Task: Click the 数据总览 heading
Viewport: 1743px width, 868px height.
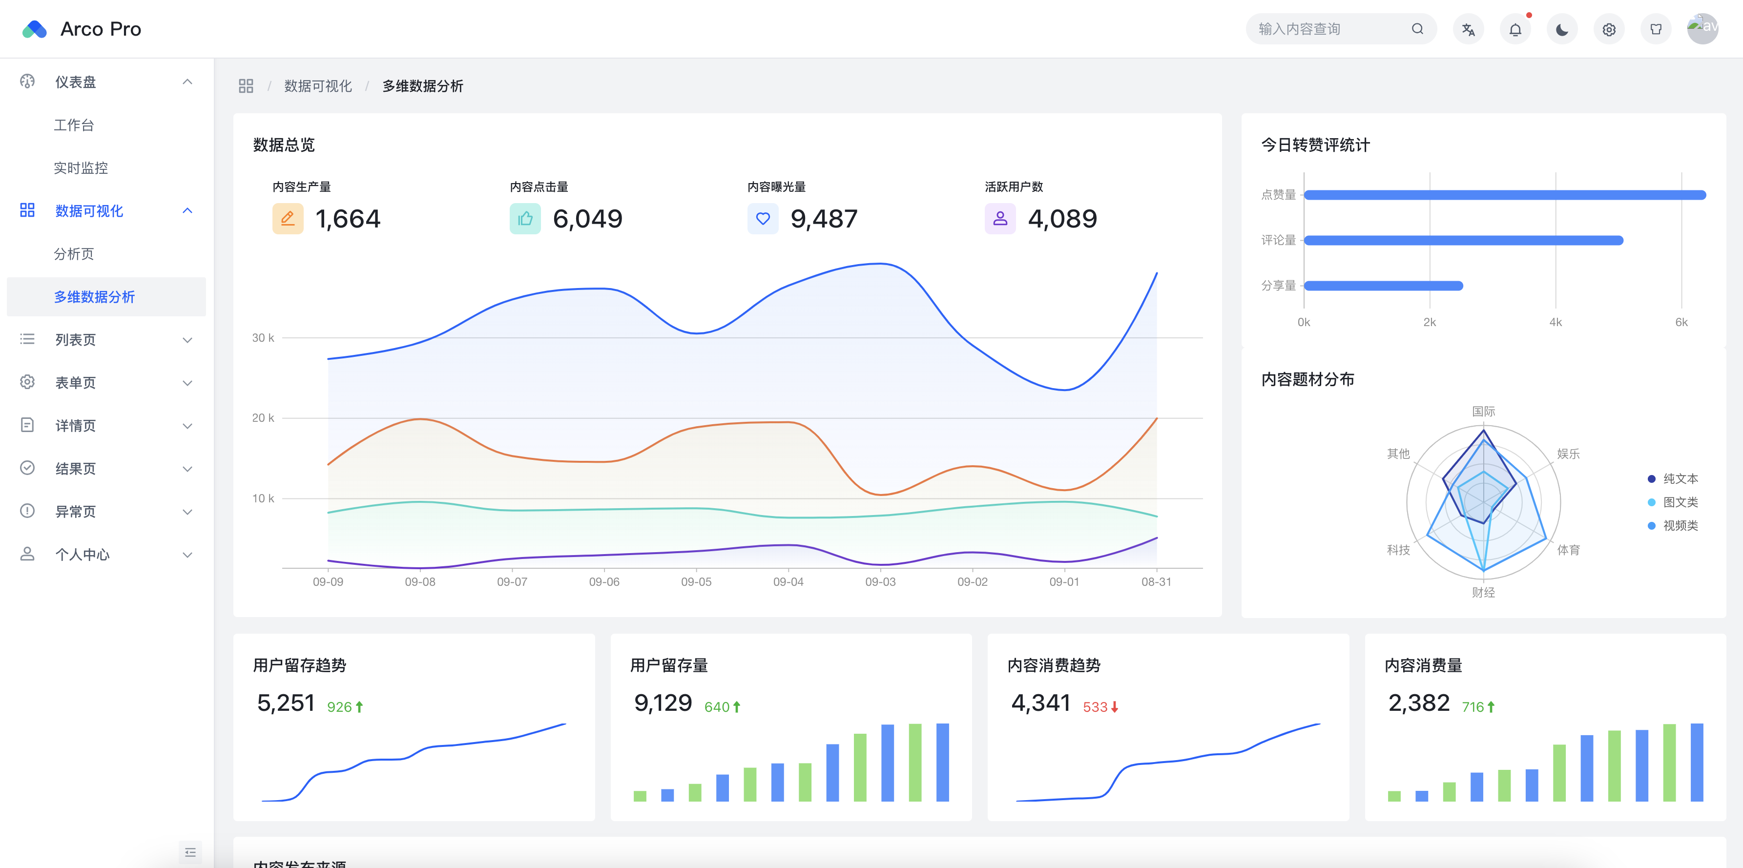Action: [284, 145]
